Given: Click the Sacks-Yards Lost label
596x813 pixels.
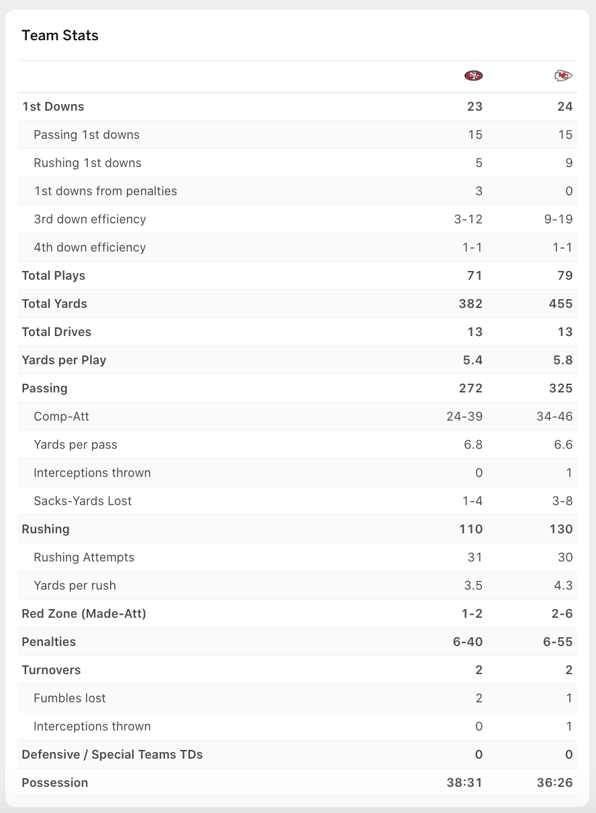Looking at the screenshot, I should pos(83,501).
